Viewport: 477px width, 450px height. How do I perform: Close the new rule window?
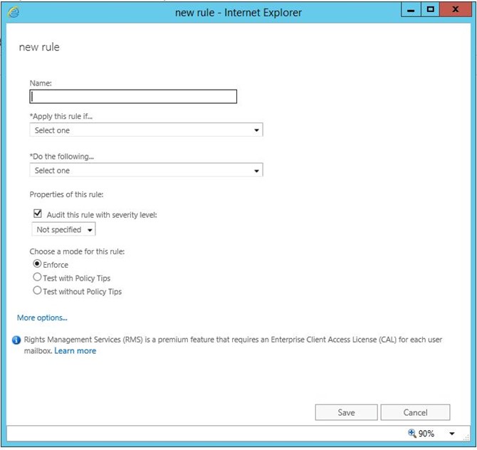456,10
